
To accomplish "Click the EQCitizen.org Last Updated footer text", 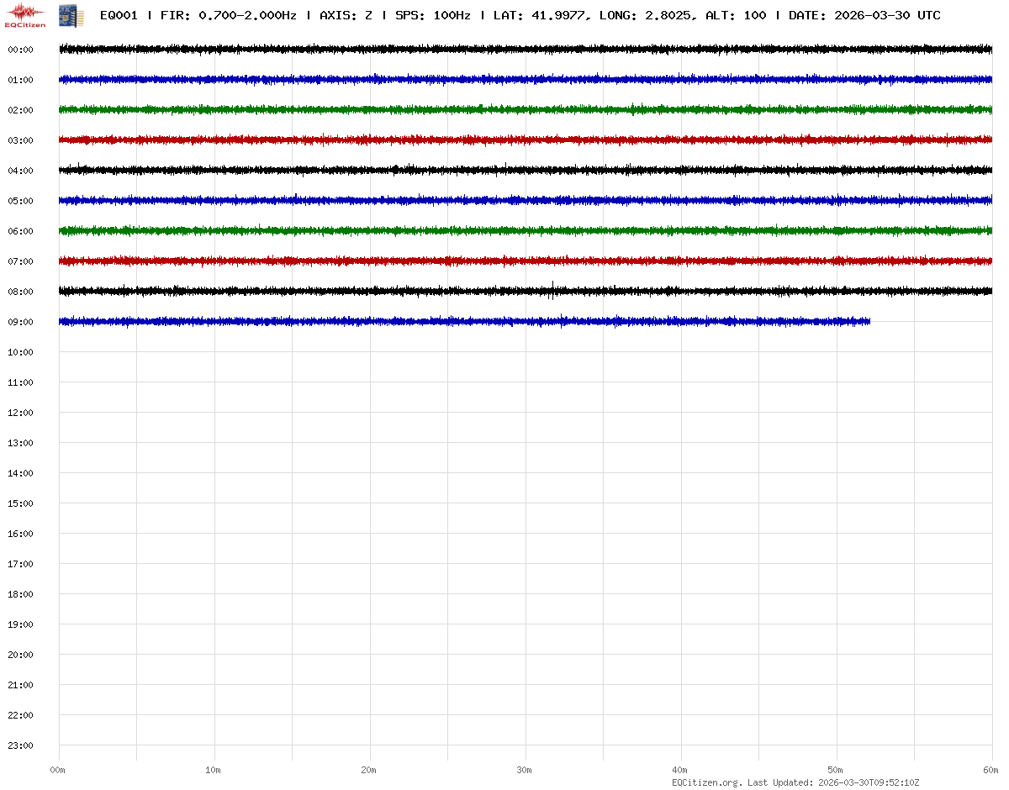I will click(795, 782).
